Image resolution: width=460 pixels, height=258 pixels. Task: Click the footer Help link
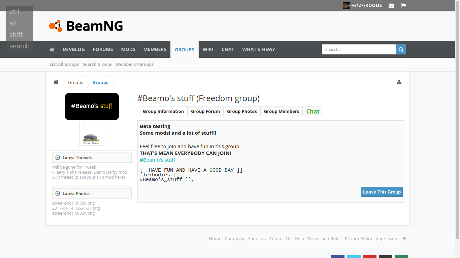coord(299,239)
